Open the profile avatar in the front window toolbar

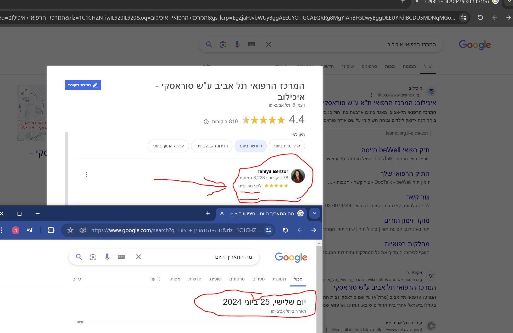pos(15,230)
